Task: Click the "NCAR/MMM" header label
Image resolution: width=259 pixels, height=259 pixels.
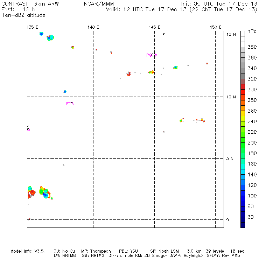Action: click(99, 3)
